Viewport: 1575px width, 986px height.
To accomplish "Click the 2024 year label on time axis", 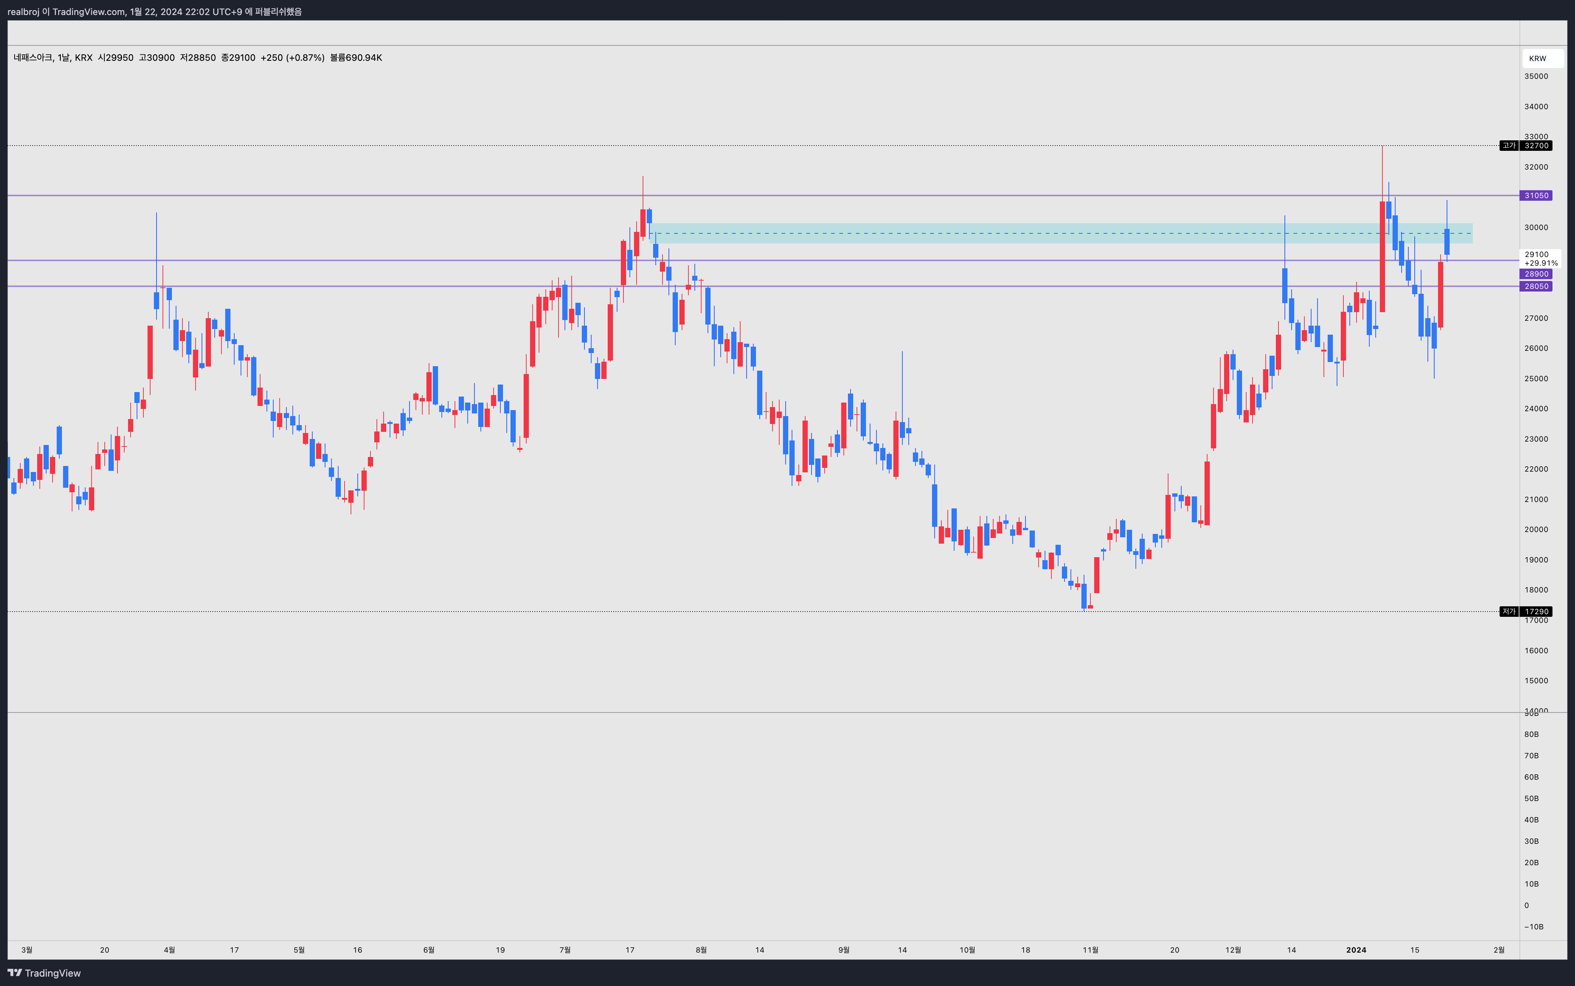I will [x=1356, y=950].
